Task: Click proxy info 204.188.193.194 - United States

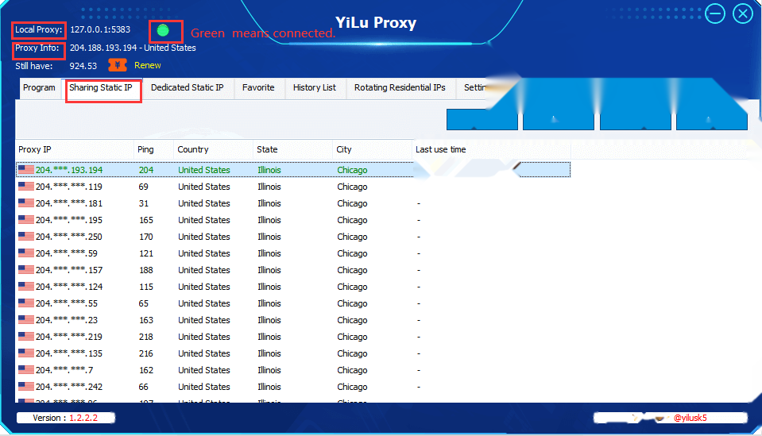Action: click(x=133, y=48)
